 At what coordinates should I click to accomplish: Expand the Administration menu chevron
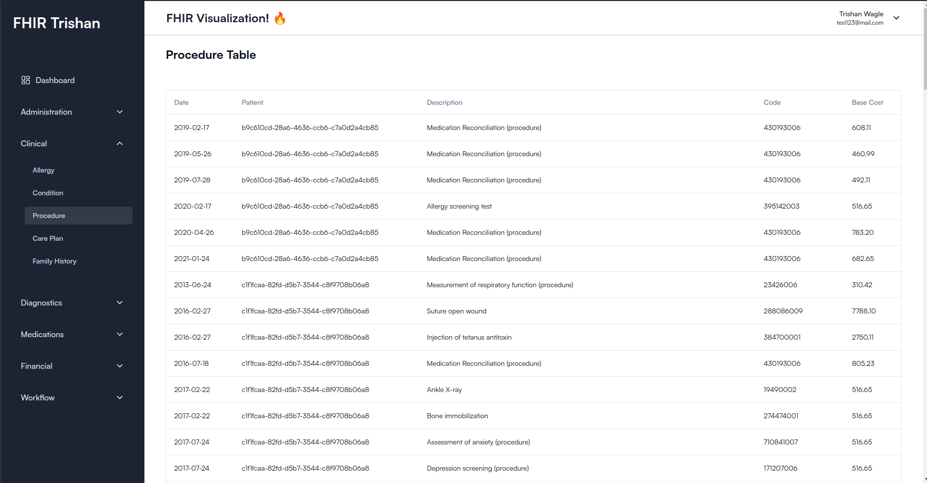pyautogui.click(x=120, y=112)
